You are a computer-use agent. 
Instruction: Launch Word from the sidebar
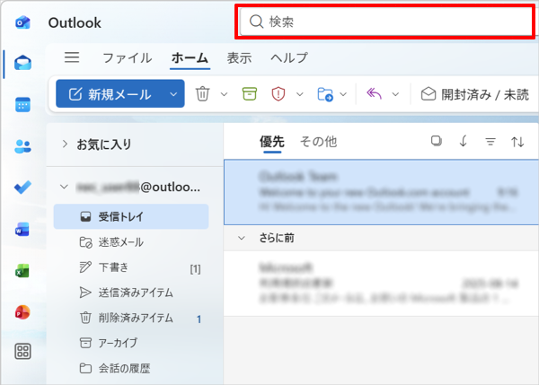[22, 230]
